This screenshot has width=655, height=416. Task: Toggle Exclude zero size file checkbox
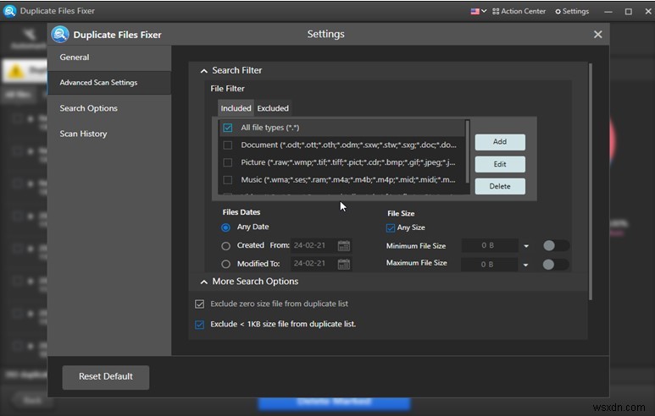(x=200, y=304)
